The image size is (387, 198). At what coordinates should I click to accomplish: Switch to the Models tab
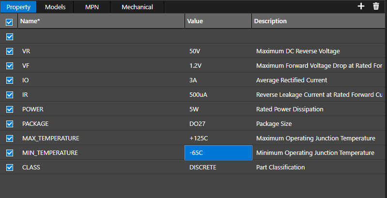55,7
